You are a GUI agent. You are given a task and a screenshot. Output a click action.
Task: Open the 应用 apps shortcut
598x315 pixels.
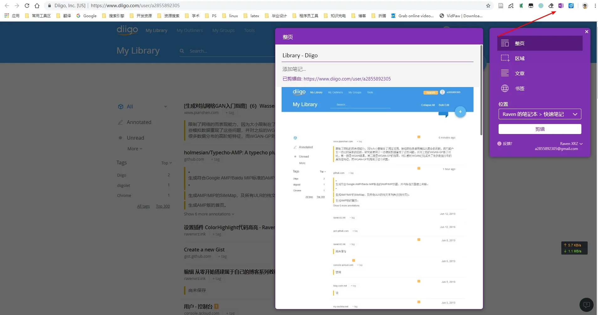point(12,16)
